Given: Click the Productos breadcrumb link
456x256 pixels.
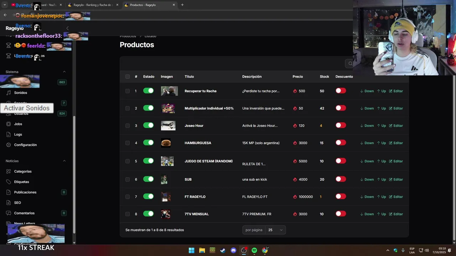Looking at the screenshot, I should (128, 36).
